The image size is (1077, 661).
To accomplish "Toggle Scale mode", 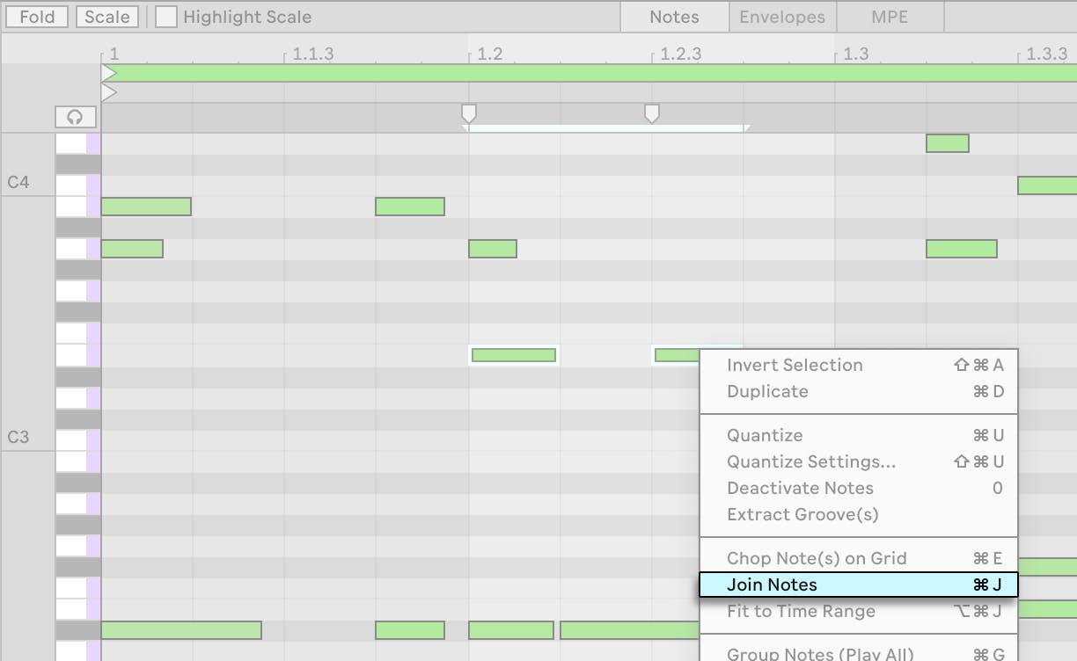I will [x=107, y=16].
